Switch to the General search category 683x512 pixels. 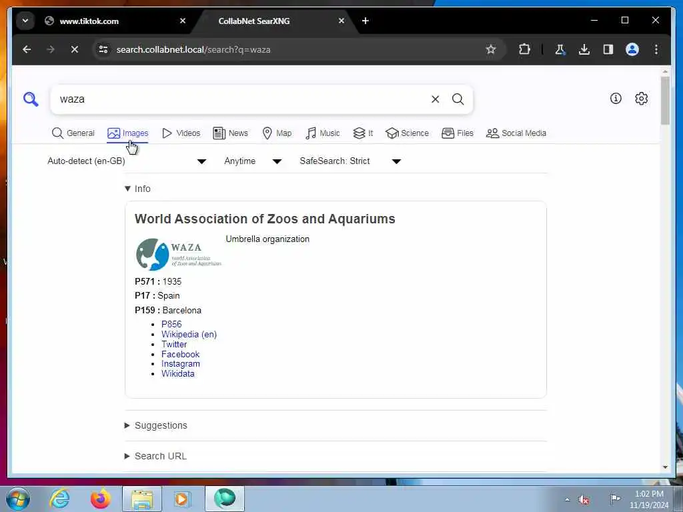(73, 133)
